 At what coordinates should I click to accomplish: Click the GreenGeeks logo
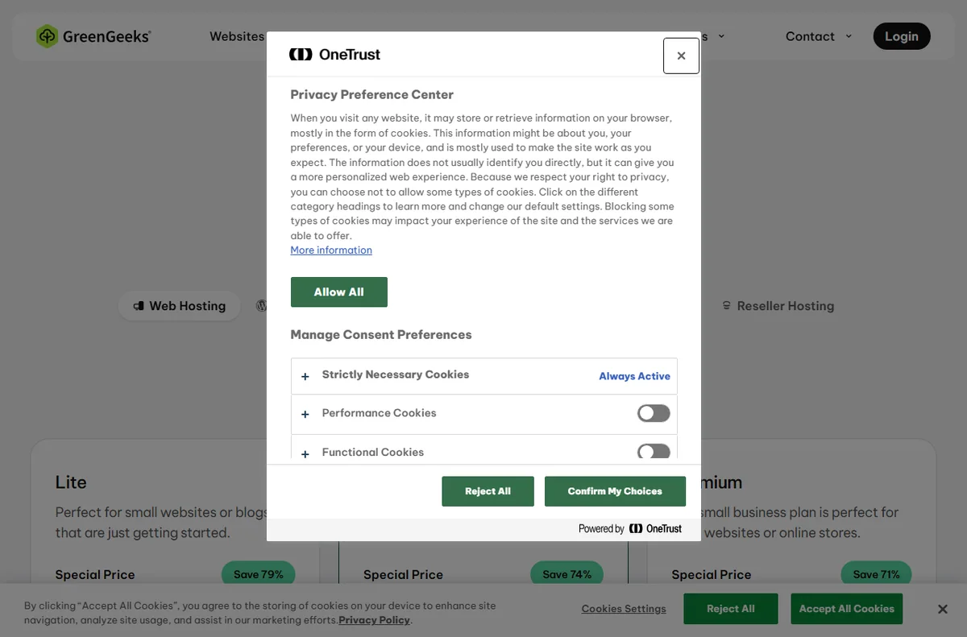coord(93,36)
